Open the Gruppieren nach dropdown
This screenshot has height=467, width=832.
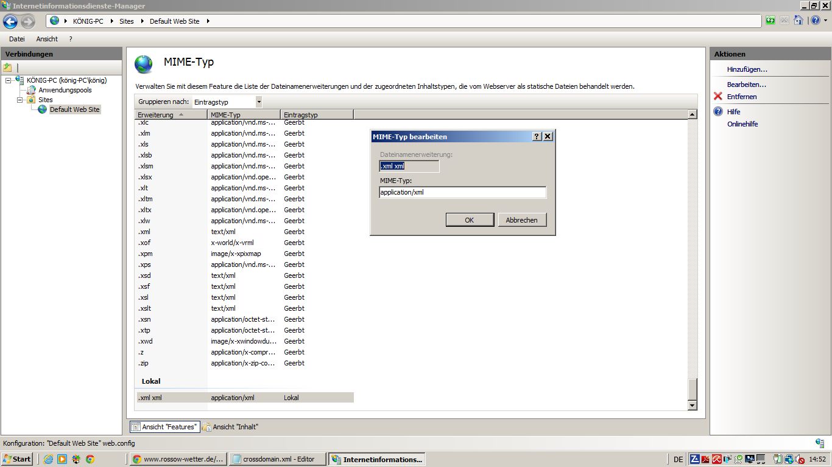tap(259, 102)
